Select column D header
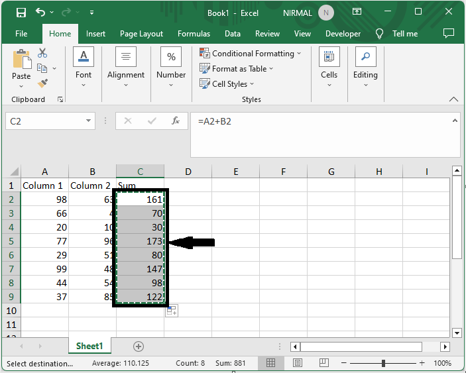Image resolution: width=466 pixels, height=373 pixels. click(188, 172)
